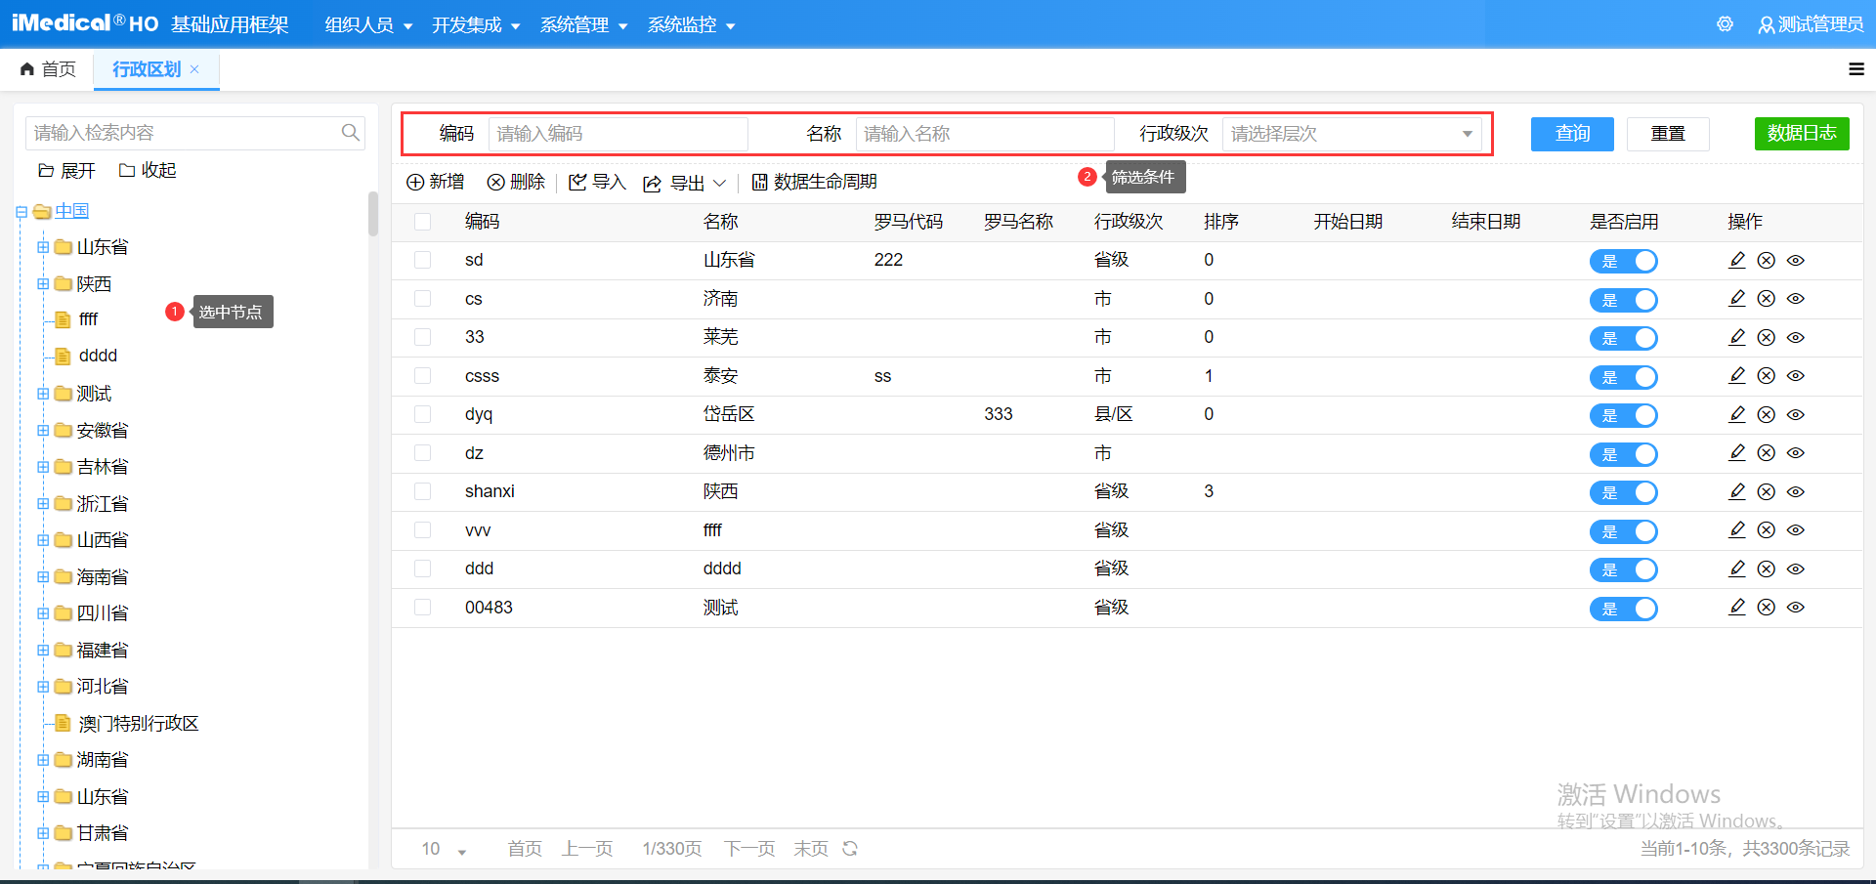Image resolution: width=1876 pixels, height=884 pixels.
Task: Open the 导出 export dropdown
Action: click(685, 183)
